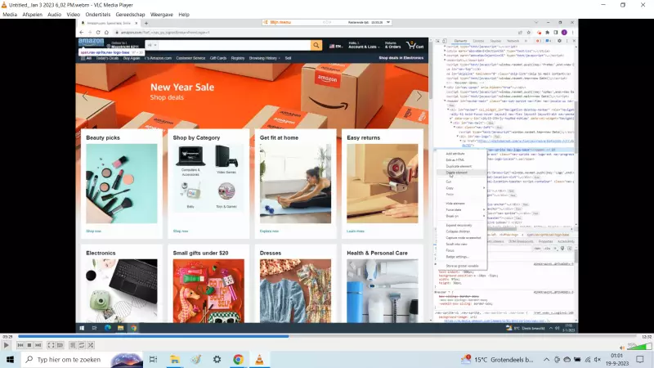Click the taskbar search box
654x368 pixels.
[x=82, y=359]
